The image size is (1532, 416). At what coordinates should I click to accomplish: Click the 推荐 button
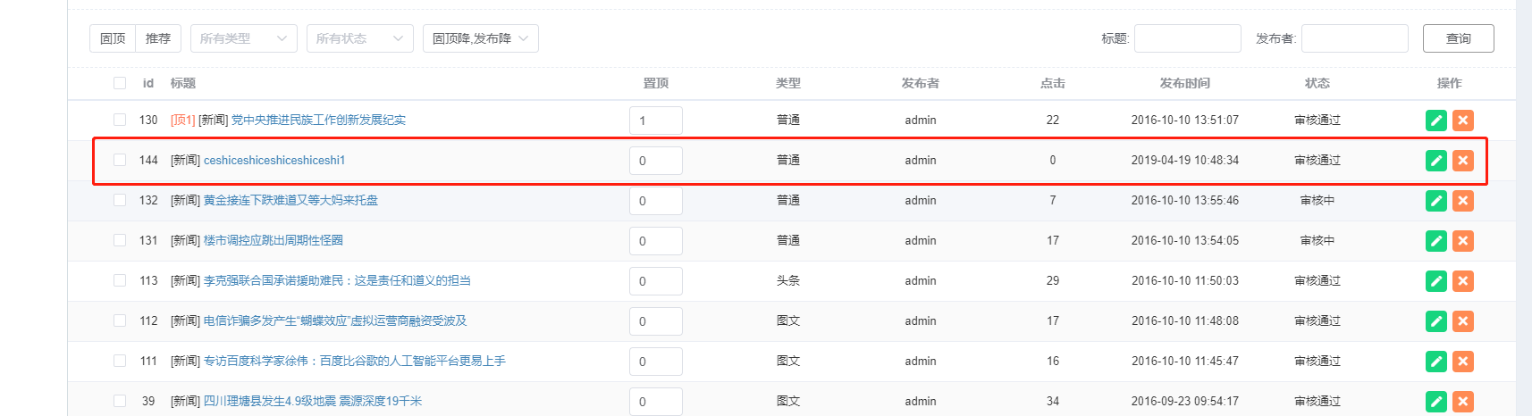point(158,38)
